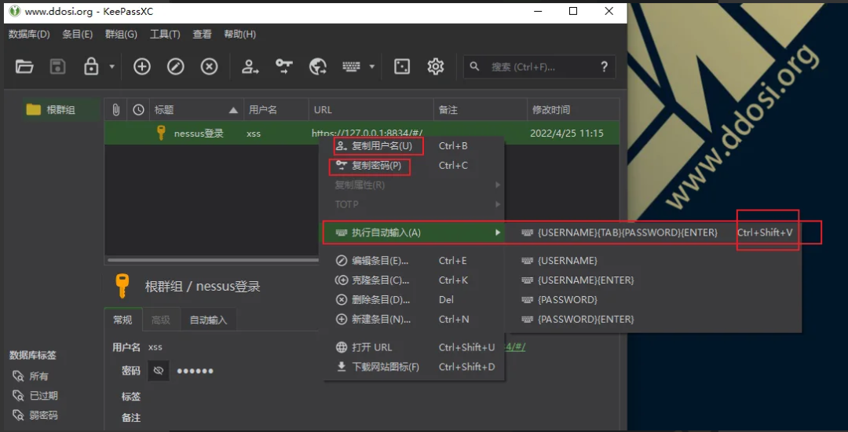Filter by 弱密码 database tag
The image size is (848, 432).
coord(35,416)
